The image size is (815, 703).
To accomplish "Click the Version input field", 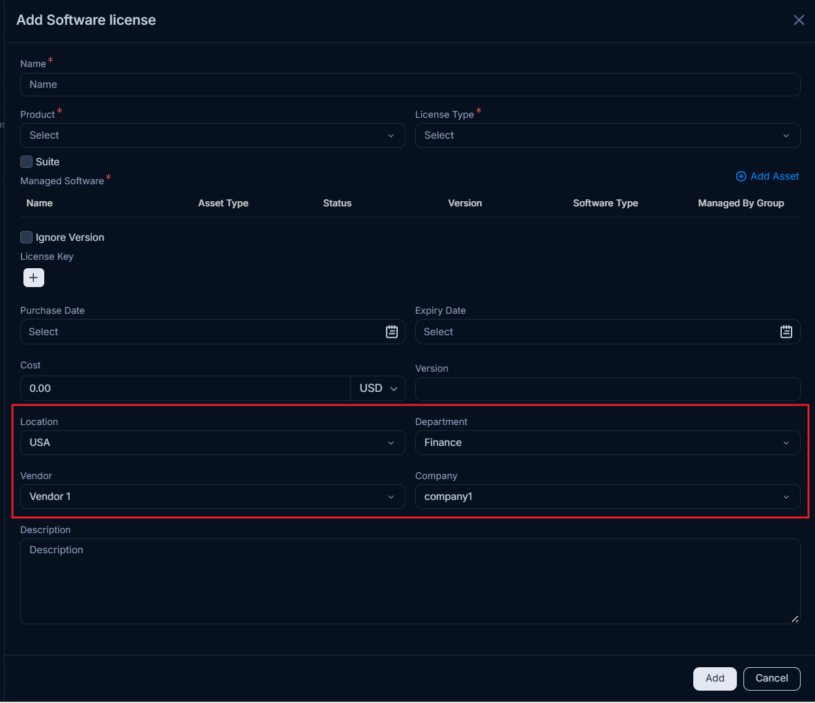I will 608,389.
